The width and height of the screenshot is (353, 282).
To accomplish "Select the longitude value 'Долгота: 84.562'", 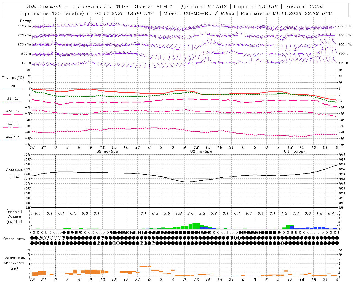I will (x=204, y=7).
